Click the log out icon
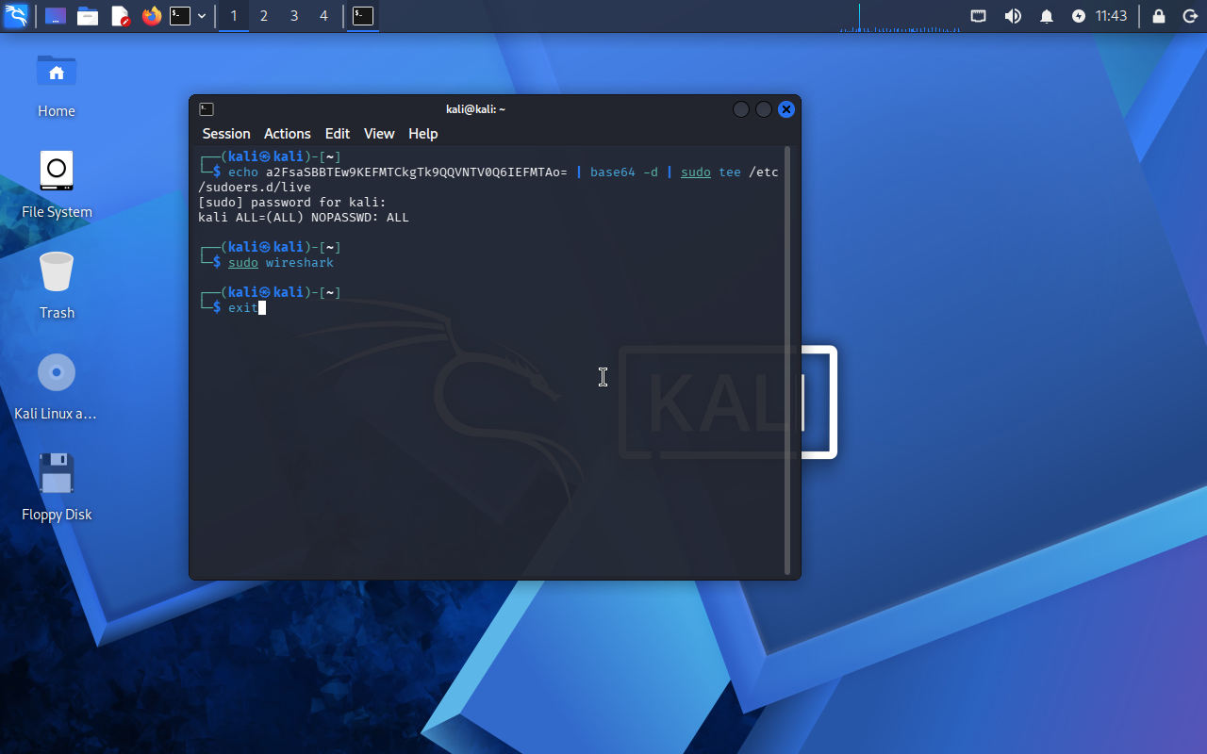Viewport: 1207px width, 754px height. click(1189, 16)
